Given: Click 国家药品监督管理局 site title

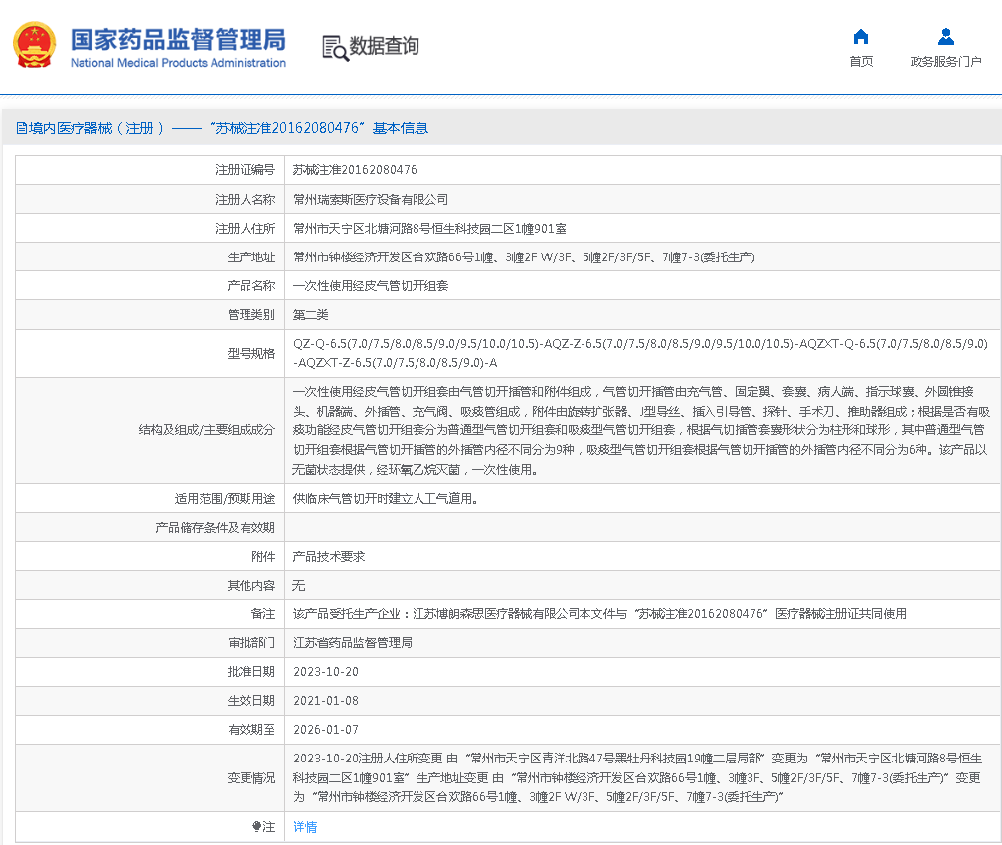Looking at the screenshot, I should [x=178, y=40].
